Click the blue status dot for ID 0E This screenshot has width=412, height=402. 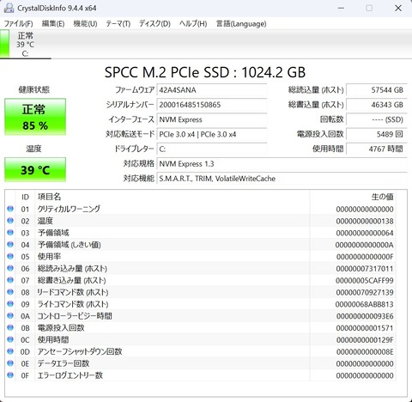(10, 363)
